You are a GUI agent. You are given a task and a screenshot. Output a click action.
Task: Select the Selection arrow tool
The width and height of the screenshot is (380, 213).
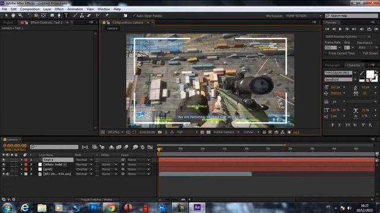7,15
